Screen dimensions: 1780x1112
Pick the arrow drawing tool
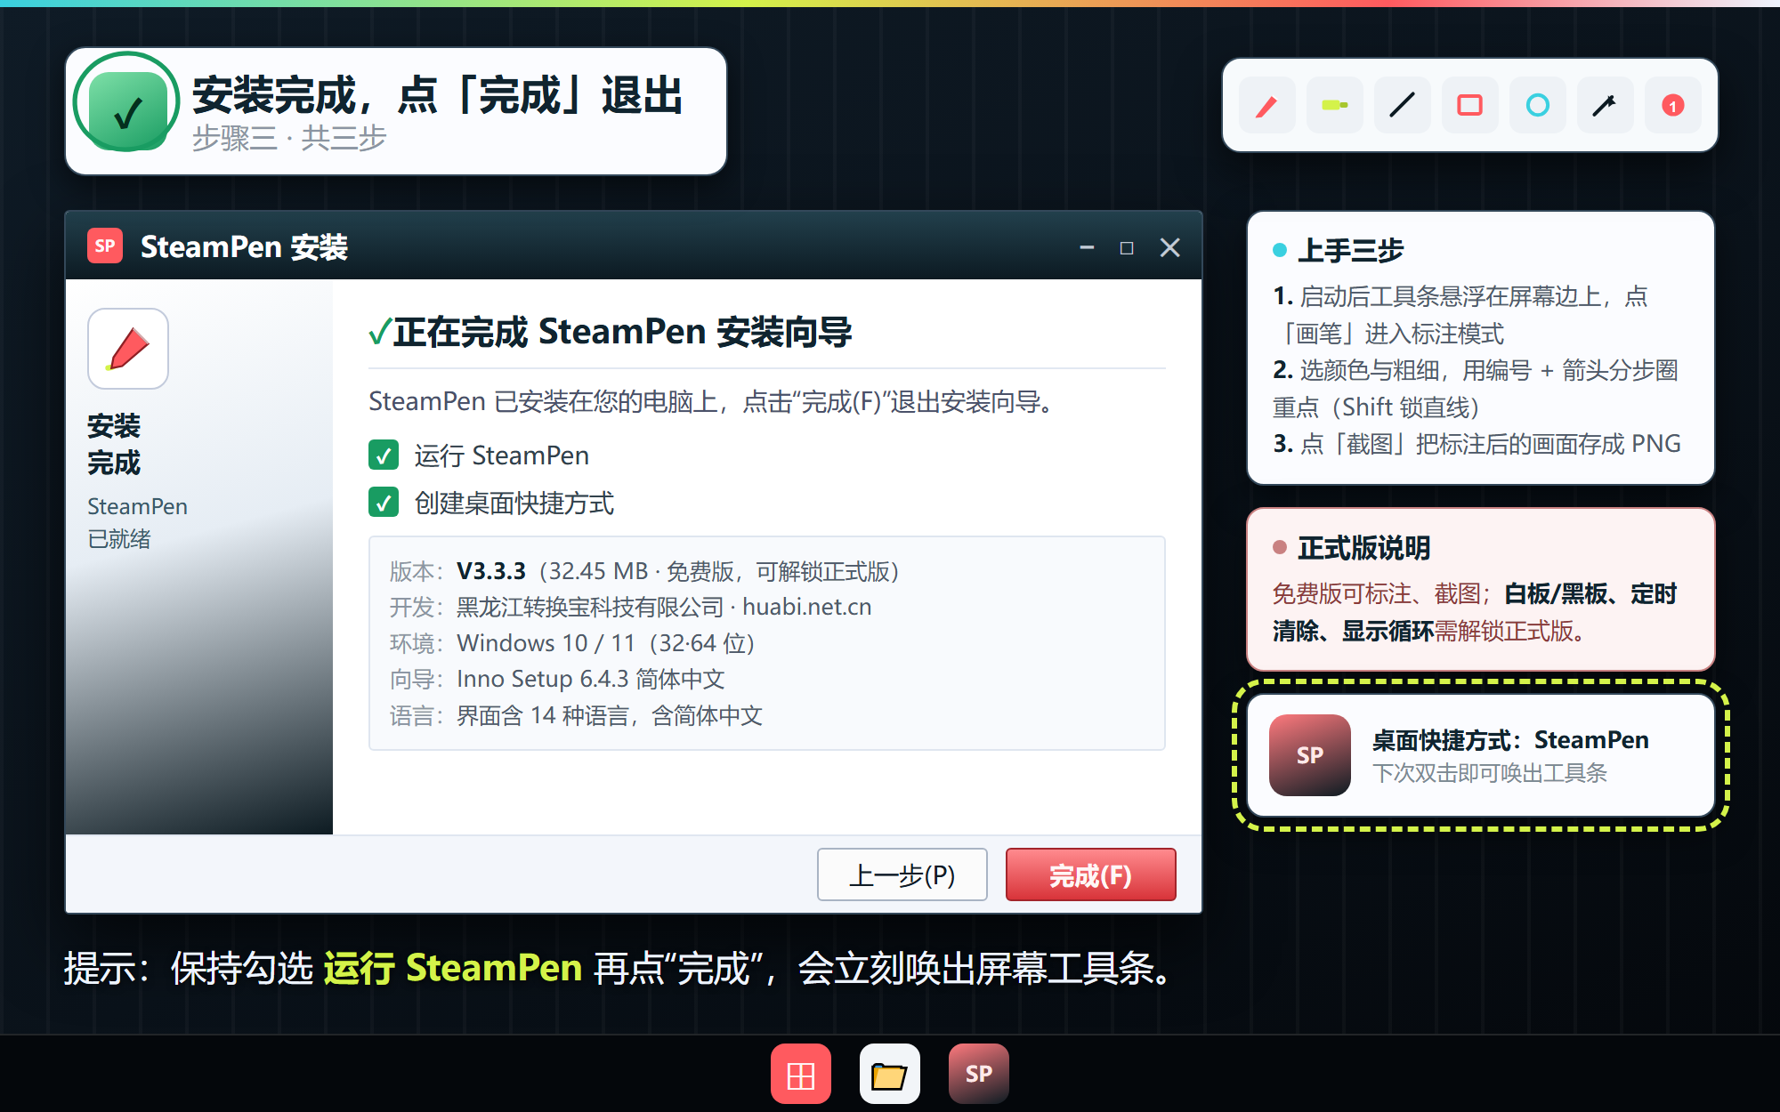point(1605,106)
